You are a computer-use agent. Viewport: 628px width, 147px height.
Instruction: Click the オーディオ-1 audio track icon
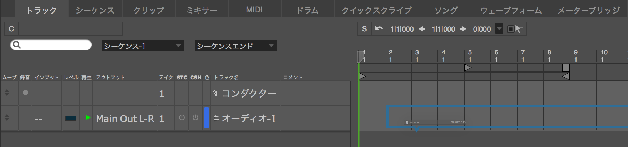216,118
